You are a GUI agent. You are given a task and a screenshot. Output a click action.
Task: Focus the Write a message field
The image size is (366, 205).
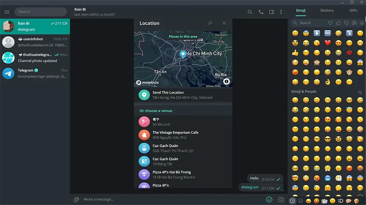click(173, 200)
